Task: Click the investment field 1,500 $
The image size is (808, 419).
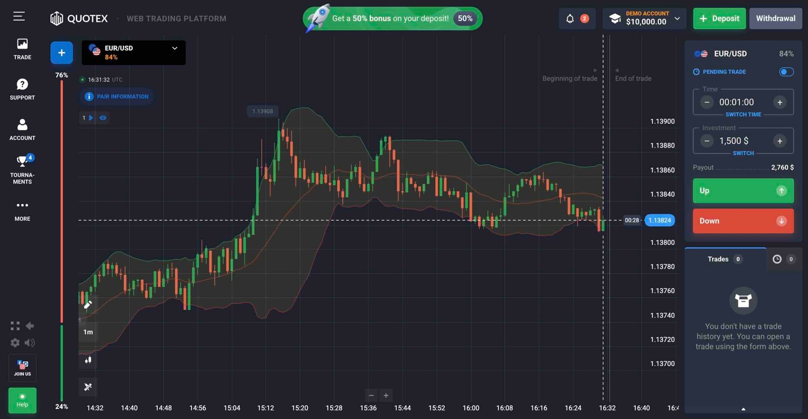Action: (734, 141)
